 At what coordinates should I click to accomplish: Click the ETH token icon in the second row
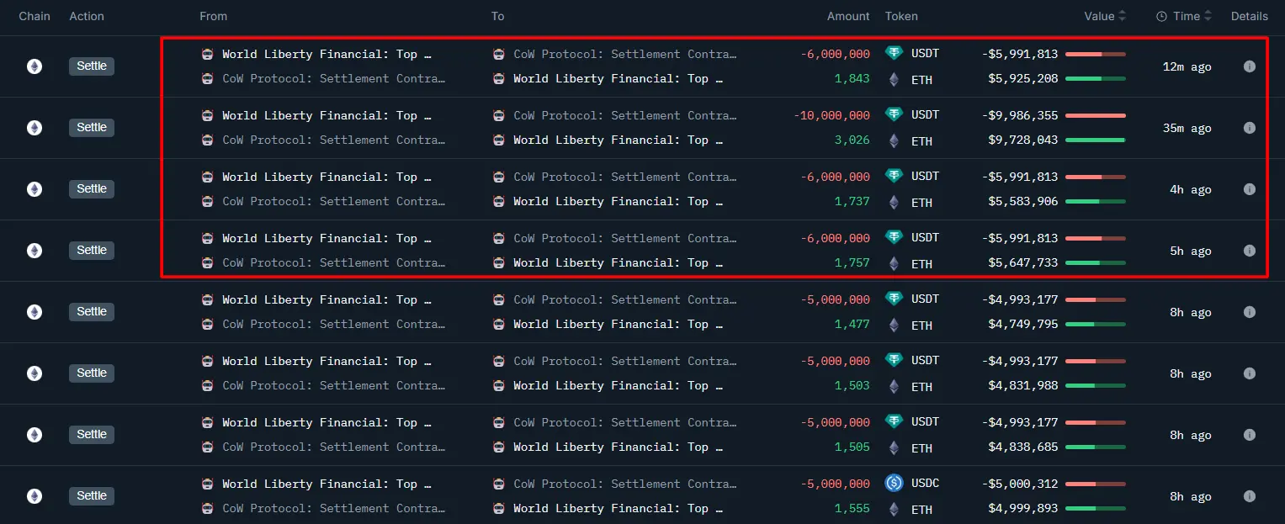[893, 140]
